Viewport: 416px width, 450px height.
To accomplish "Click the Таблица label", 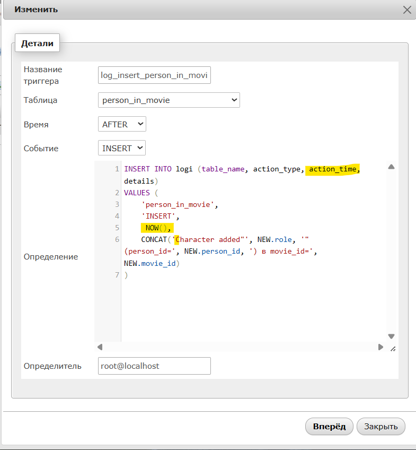I will (40, 100).
